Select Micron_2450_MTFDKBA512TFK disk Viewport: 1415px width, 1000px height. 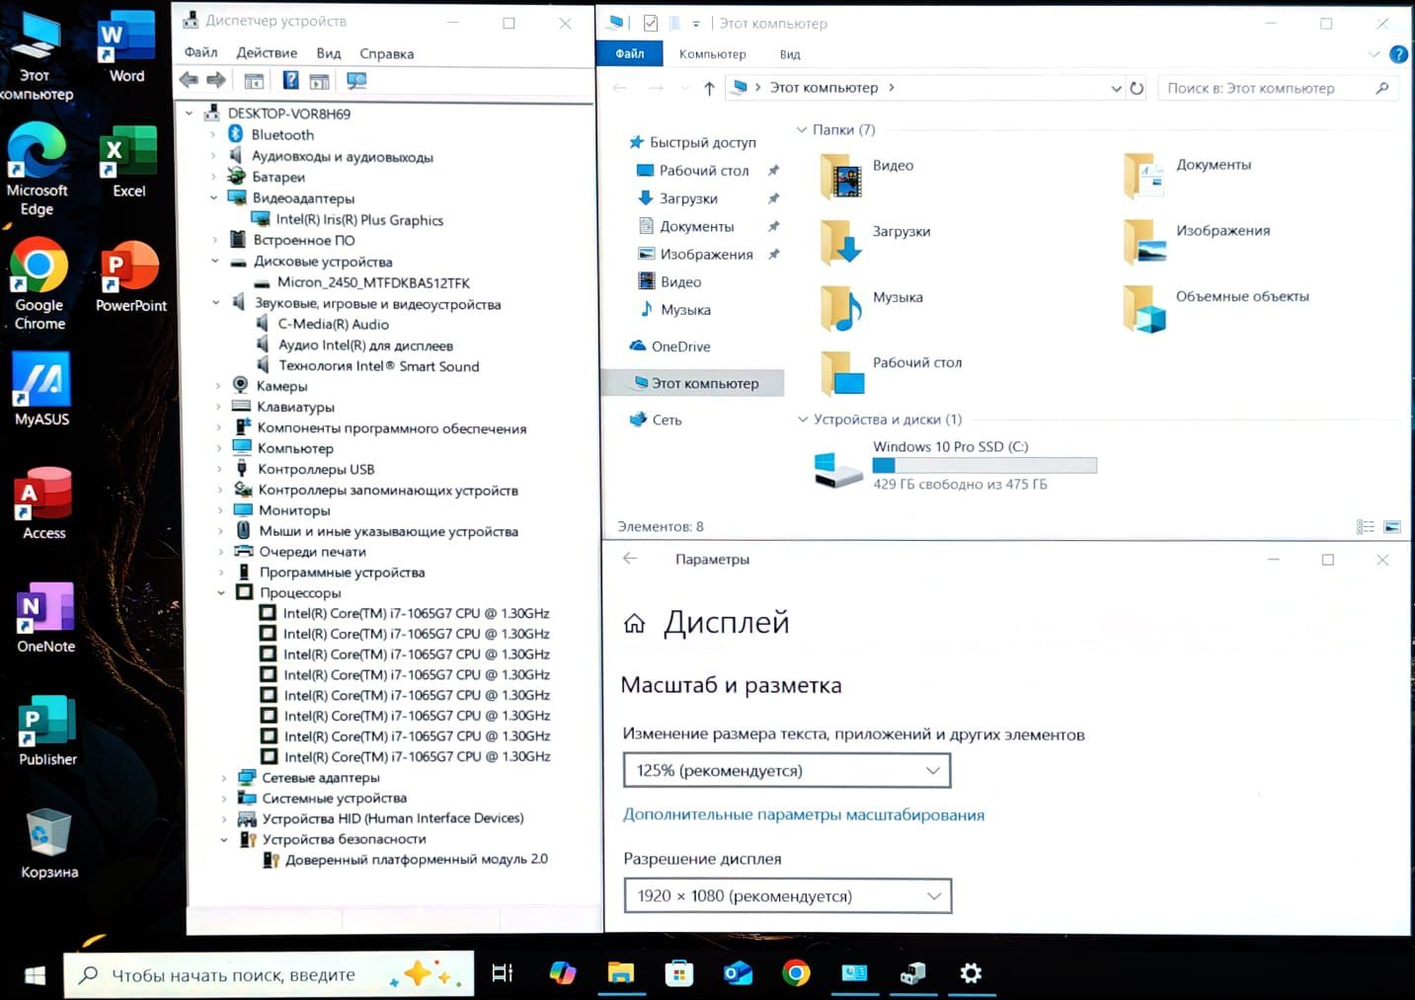click(x=362, y=282)
